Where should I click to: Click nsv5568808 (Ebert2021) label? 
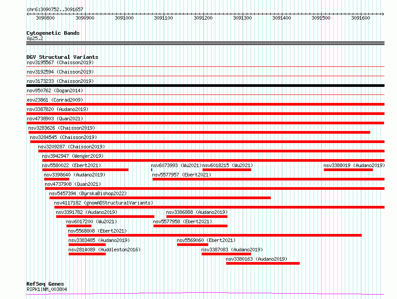tap(98, 231)
